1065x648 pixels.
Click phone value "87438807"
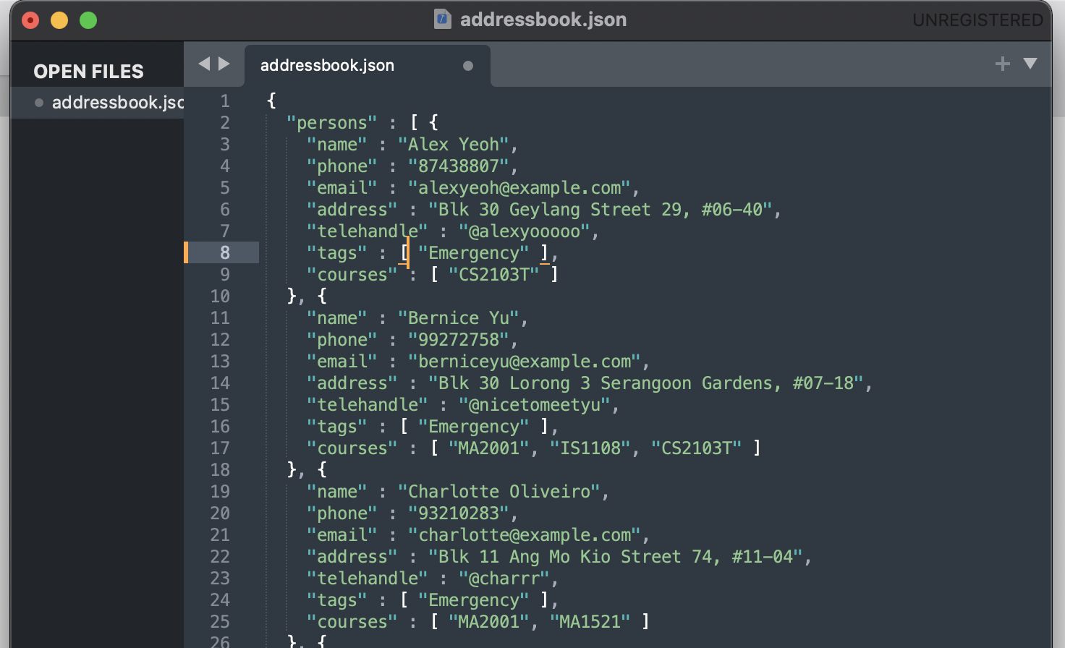click(x=459, y=166)
